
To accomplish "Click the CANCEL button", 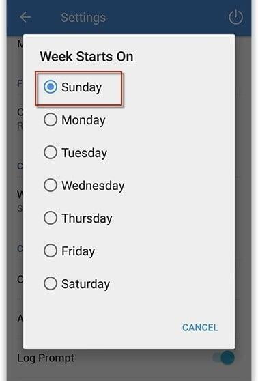I will tap(200, 328).
